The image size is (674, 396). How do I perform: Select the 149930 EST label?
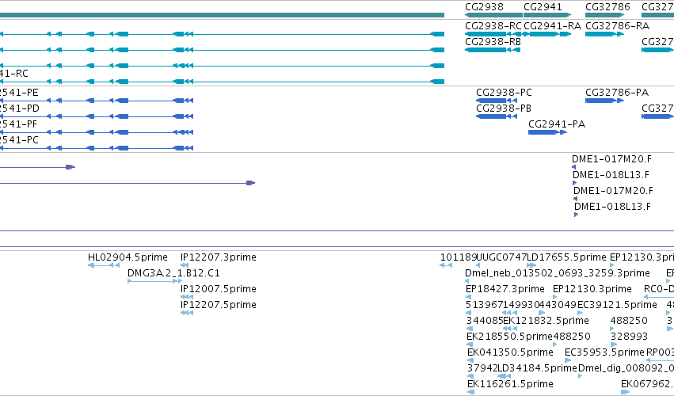[521, 305]
